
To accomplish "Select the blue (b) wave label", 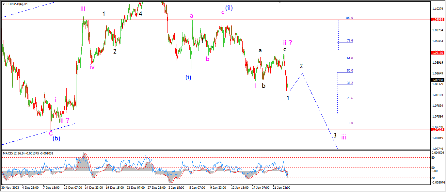I will click(56, 138).
